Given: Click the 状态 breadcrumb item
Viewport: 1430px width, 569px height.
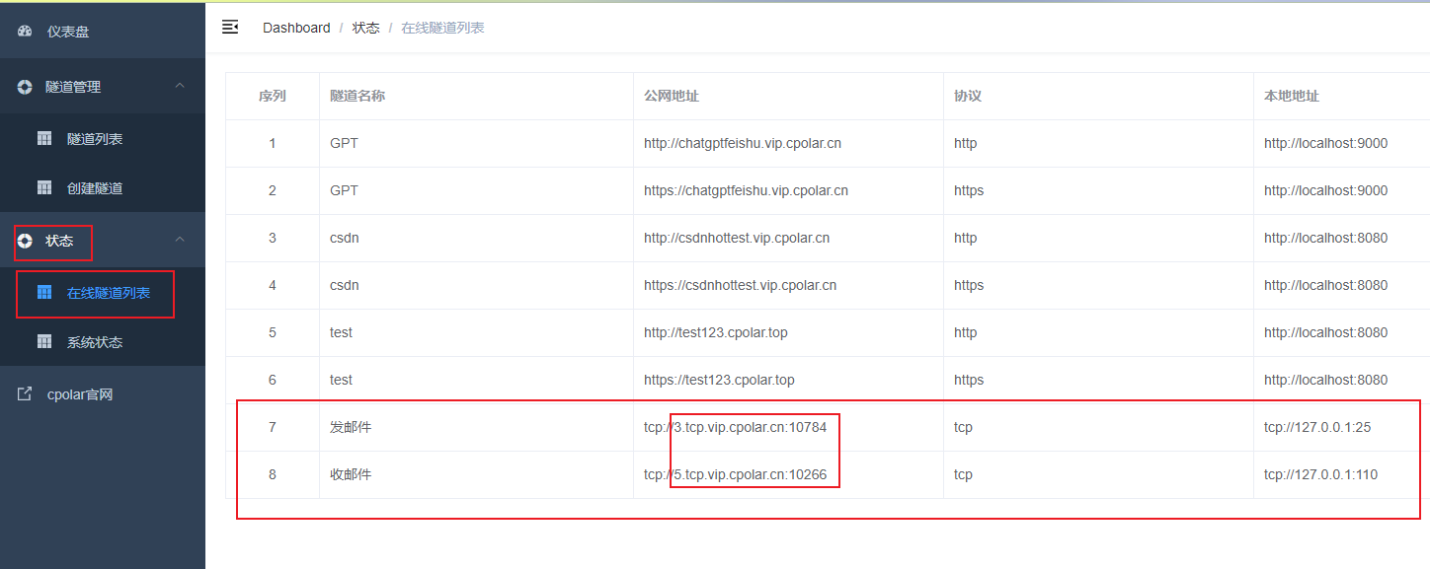Looking at the screenshot, I should [365, 28].
